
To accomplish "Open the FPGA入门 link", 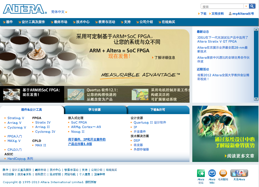I will (x=15, y=136).
